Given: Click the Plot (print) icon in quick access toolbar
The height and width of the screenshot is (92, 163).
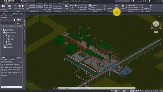Looking at the screenshot, I should point(13,1).
